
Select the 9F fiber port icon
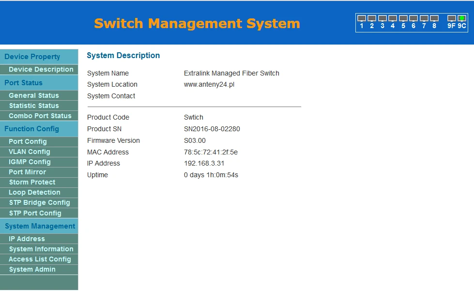(451, 18)
